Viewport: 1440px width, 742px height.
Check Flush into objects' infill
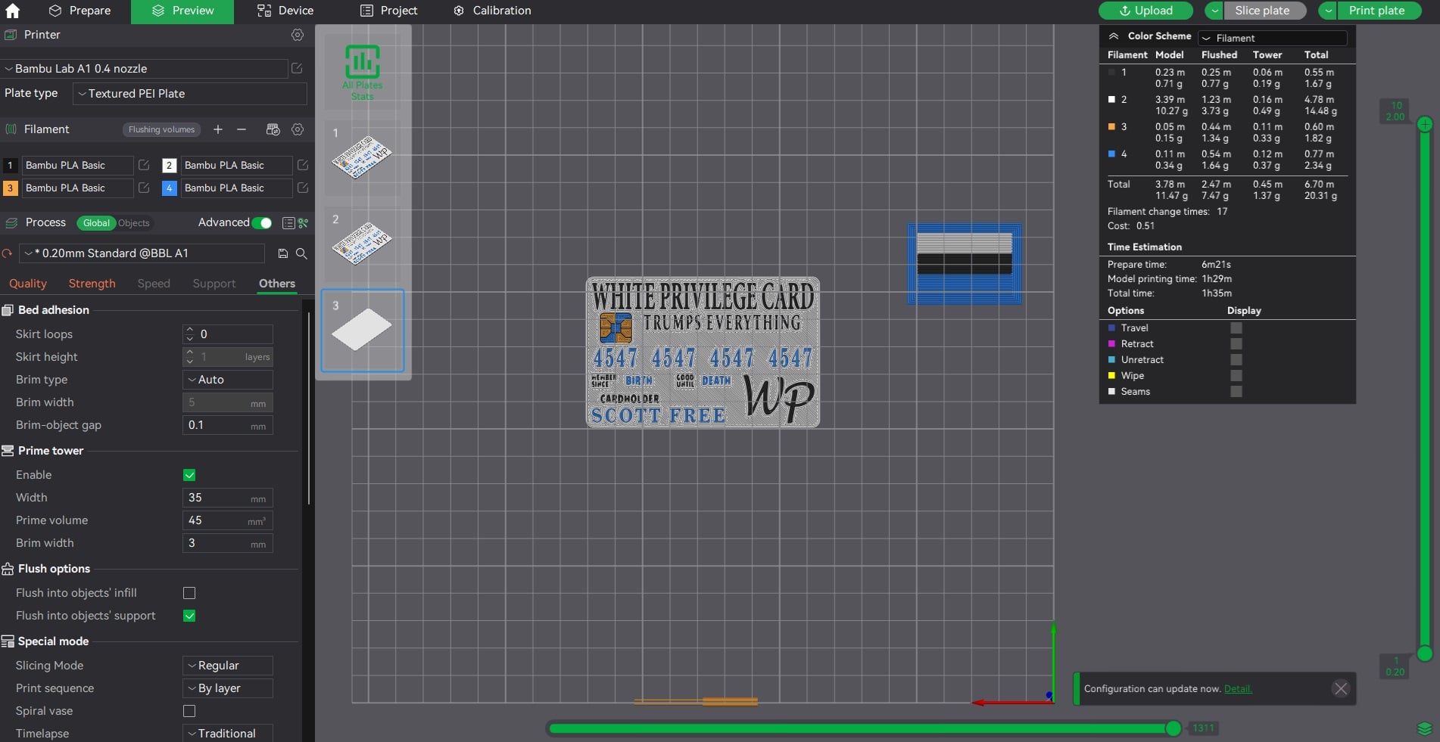pos(189,593)
